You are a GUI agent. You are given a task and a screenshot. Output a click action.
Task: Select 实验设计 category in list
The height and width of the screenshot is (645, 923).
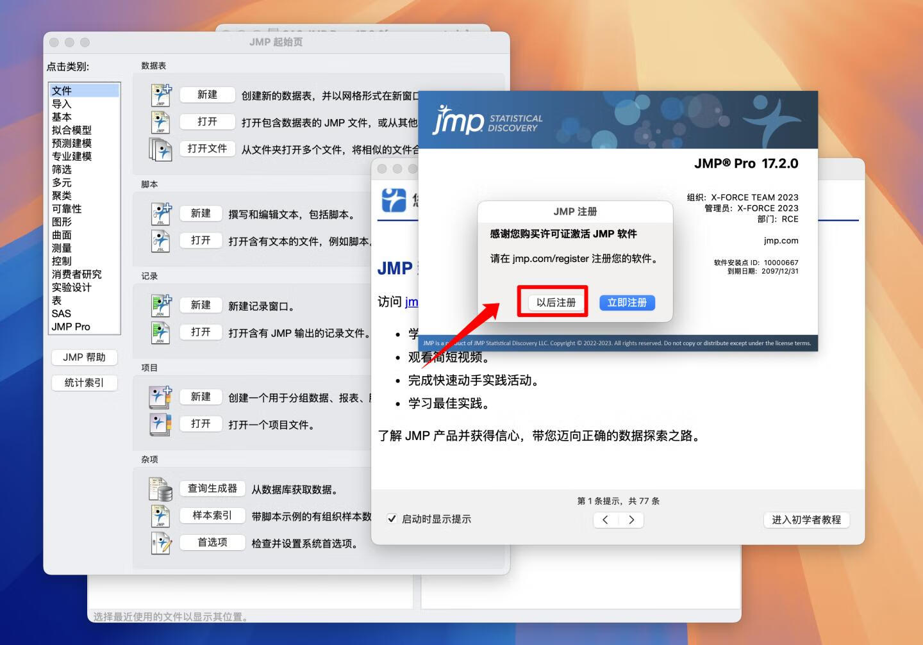[x=84, y=288]
